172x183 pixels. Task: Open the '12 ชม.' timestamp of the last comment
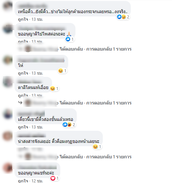pyautogui.click(x=37, y=181)
